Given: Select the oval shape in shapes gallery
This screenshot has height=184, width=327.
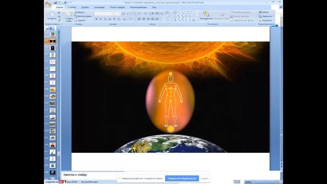Looking at the screenshot, I should [190, 13].
